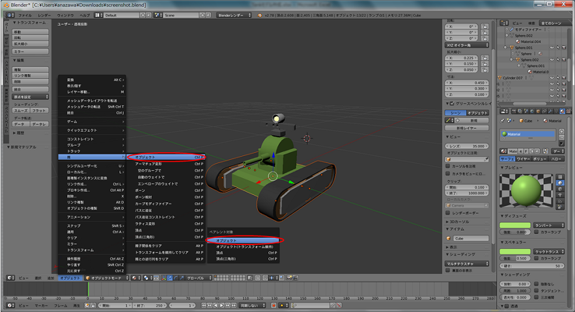Click the green Material sphere icon in slot list
575x312 pixels.
(505, 135)
